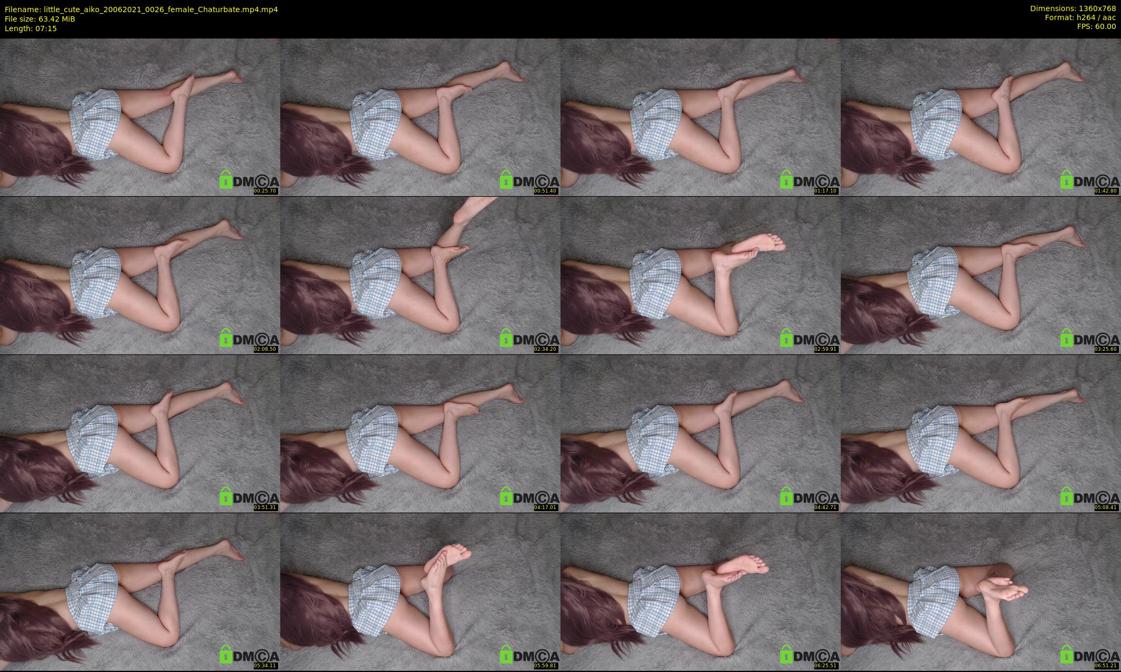Open the thumbnail frame stamped 03:51.31
Screen dimensions: 1121x672
[x=140, y=434]
